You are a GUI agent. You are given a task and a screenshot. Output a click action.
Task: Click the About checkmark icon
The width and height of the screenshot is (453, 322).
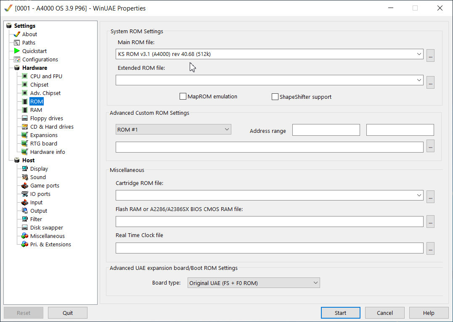tap(17, 34)
